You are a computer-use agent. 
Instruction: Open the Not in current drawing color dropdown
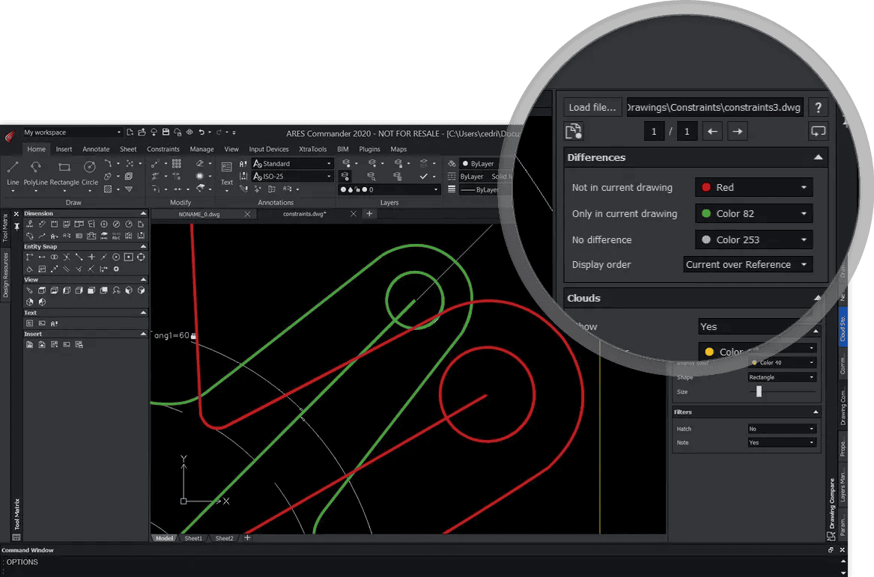click(x=753, y=187)
